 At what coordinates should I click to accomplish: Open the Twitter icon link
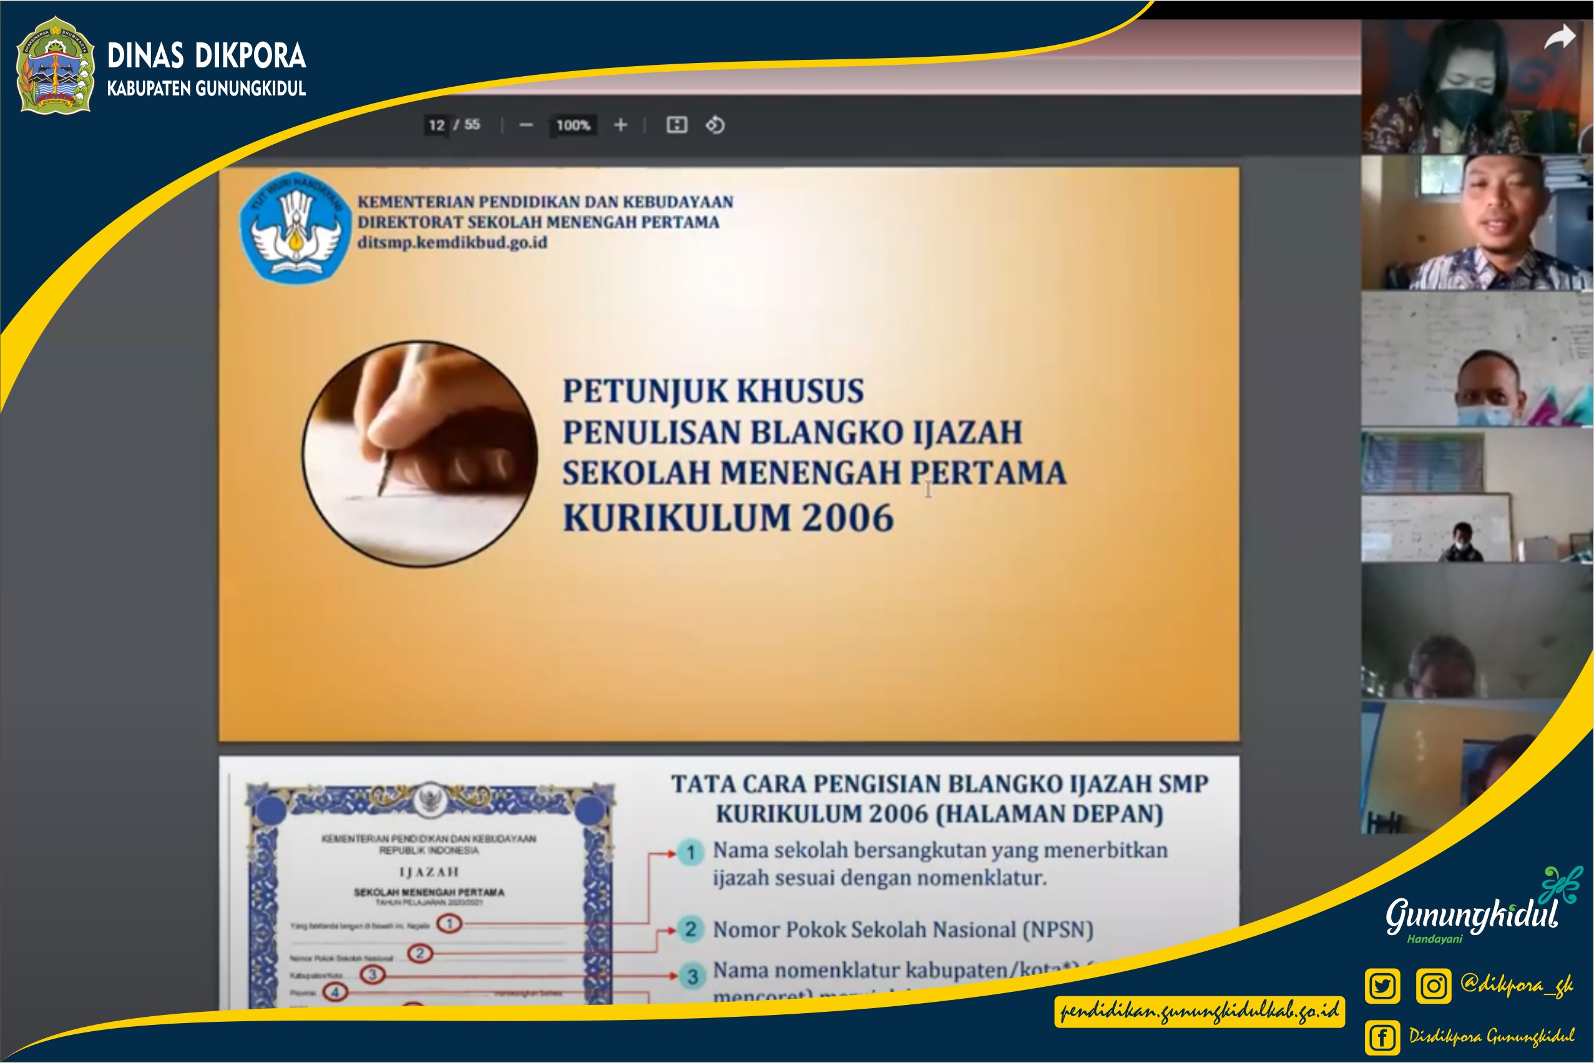point(1382,985)
